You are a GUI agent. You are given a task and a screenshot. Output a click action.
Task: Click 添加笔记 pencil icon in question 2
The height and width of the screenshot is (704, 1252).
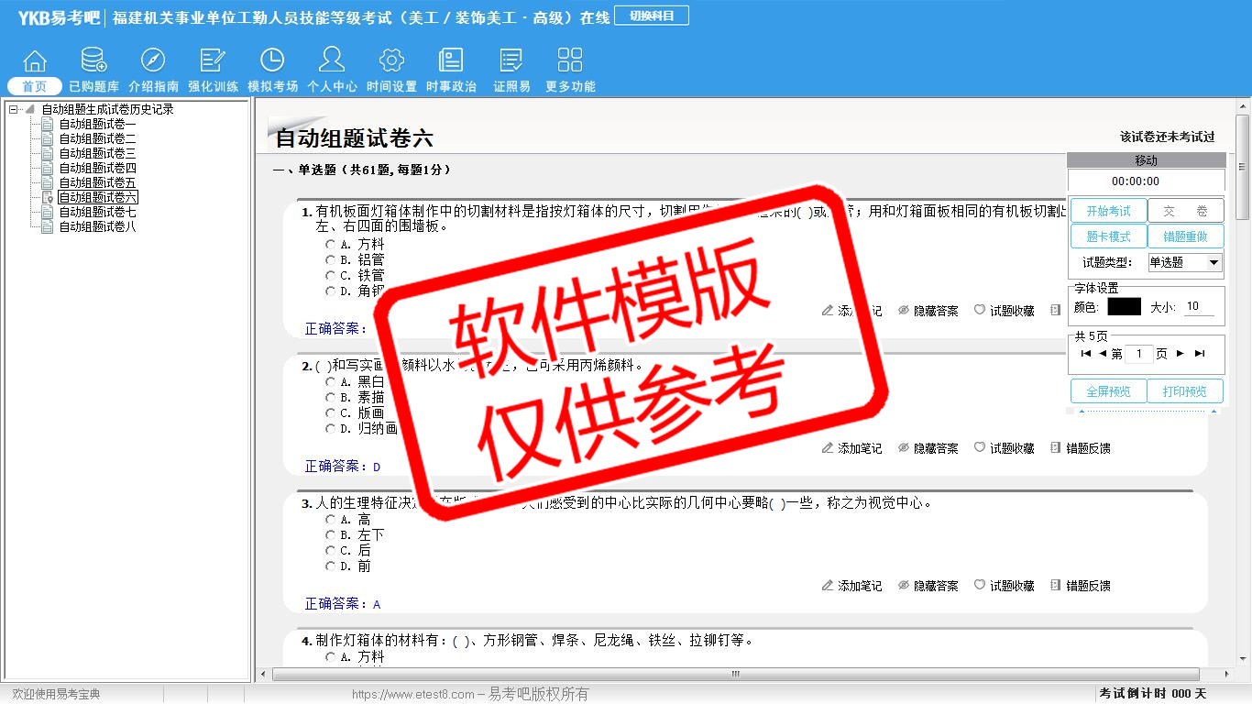click(828, 448)
